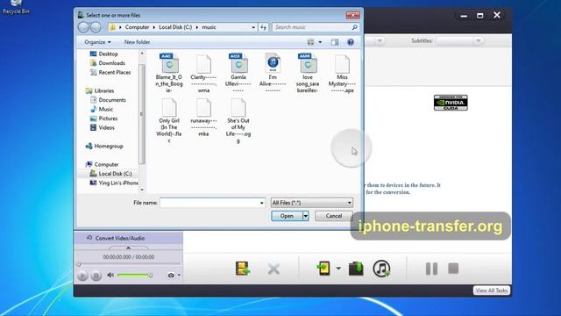Click the playback seek slider
This screenshot has width=561, height=316.
[129, 264]
